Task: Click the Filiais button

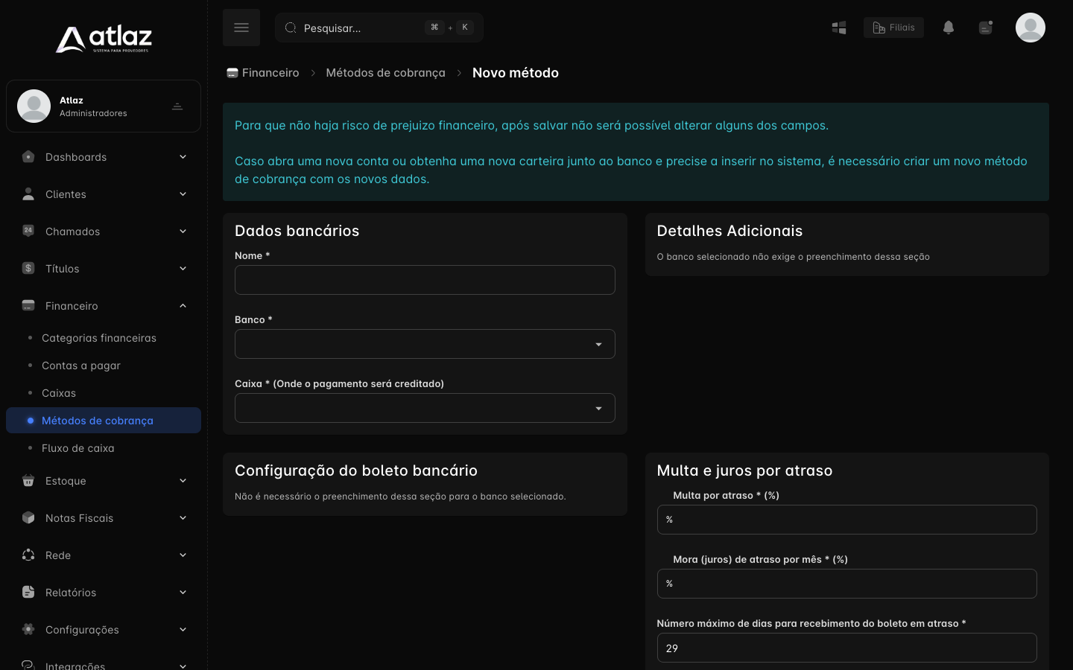Action: point(893,28)
